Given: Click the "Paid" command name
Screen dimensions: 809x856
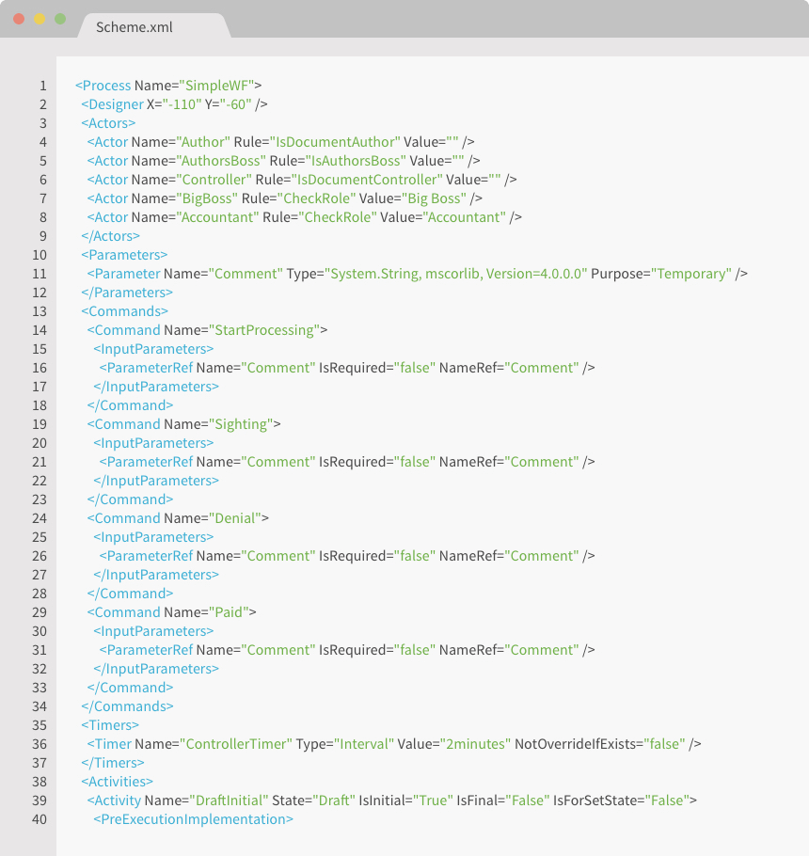Looking at the screenshot, I should 229,612.
